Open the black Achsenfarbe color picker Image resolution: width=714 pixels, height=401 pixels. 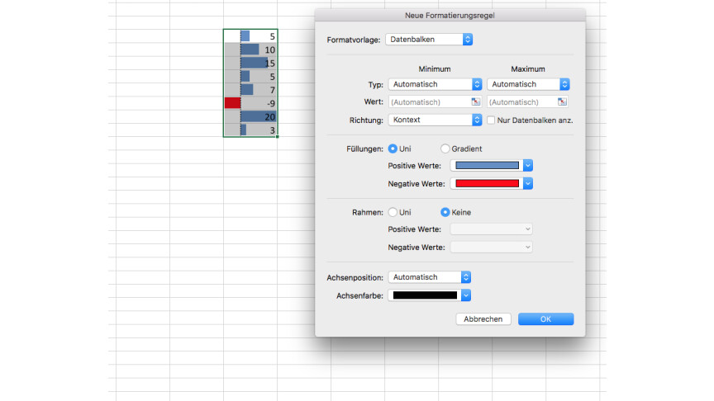430,295
